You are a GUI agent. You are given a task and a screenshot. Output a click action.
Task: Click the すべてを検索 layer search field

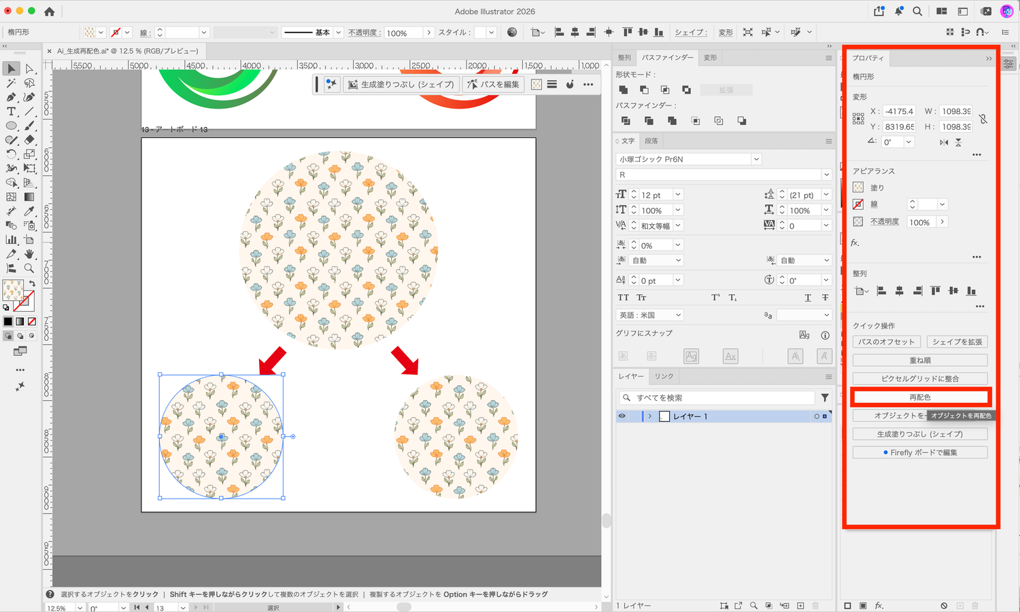tap(717, 397)
